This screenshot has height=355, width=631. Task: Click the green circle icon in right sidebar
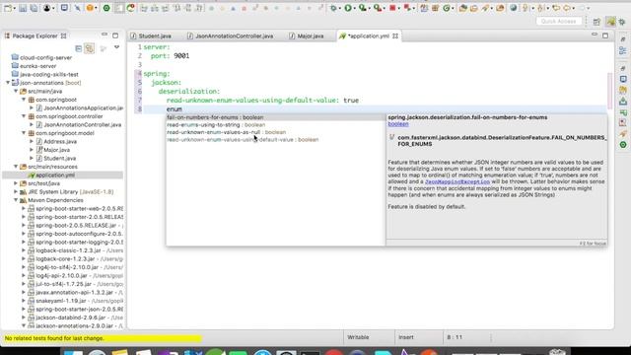[623, 145]
